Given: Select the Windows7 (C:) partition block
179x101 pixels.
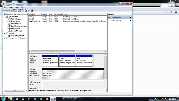Looking at the screenshot, I should click(x=50, y=61).
